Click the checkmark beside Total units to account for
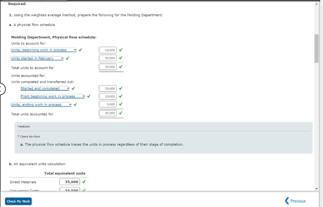 pos(120,67)
